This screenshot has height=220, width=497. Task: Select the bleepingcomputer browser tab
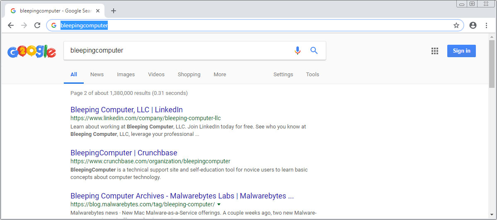(x=55, y=11)
